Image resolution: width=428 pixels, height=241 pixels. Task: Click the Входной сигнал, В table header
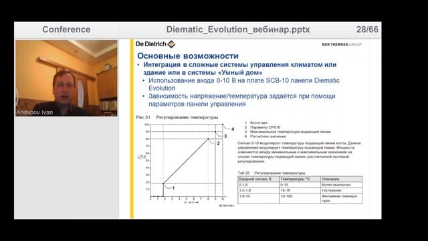[258, 179]
